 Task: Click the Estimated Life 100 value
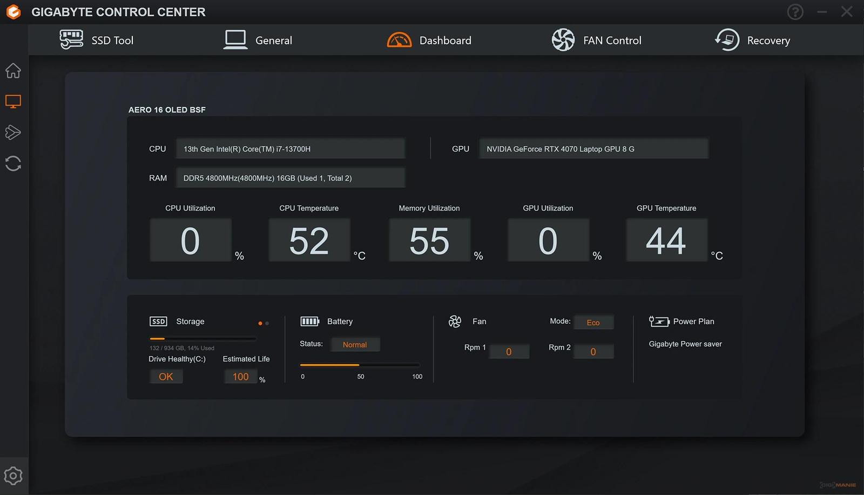pyautogui.click(x=240, y=376)
